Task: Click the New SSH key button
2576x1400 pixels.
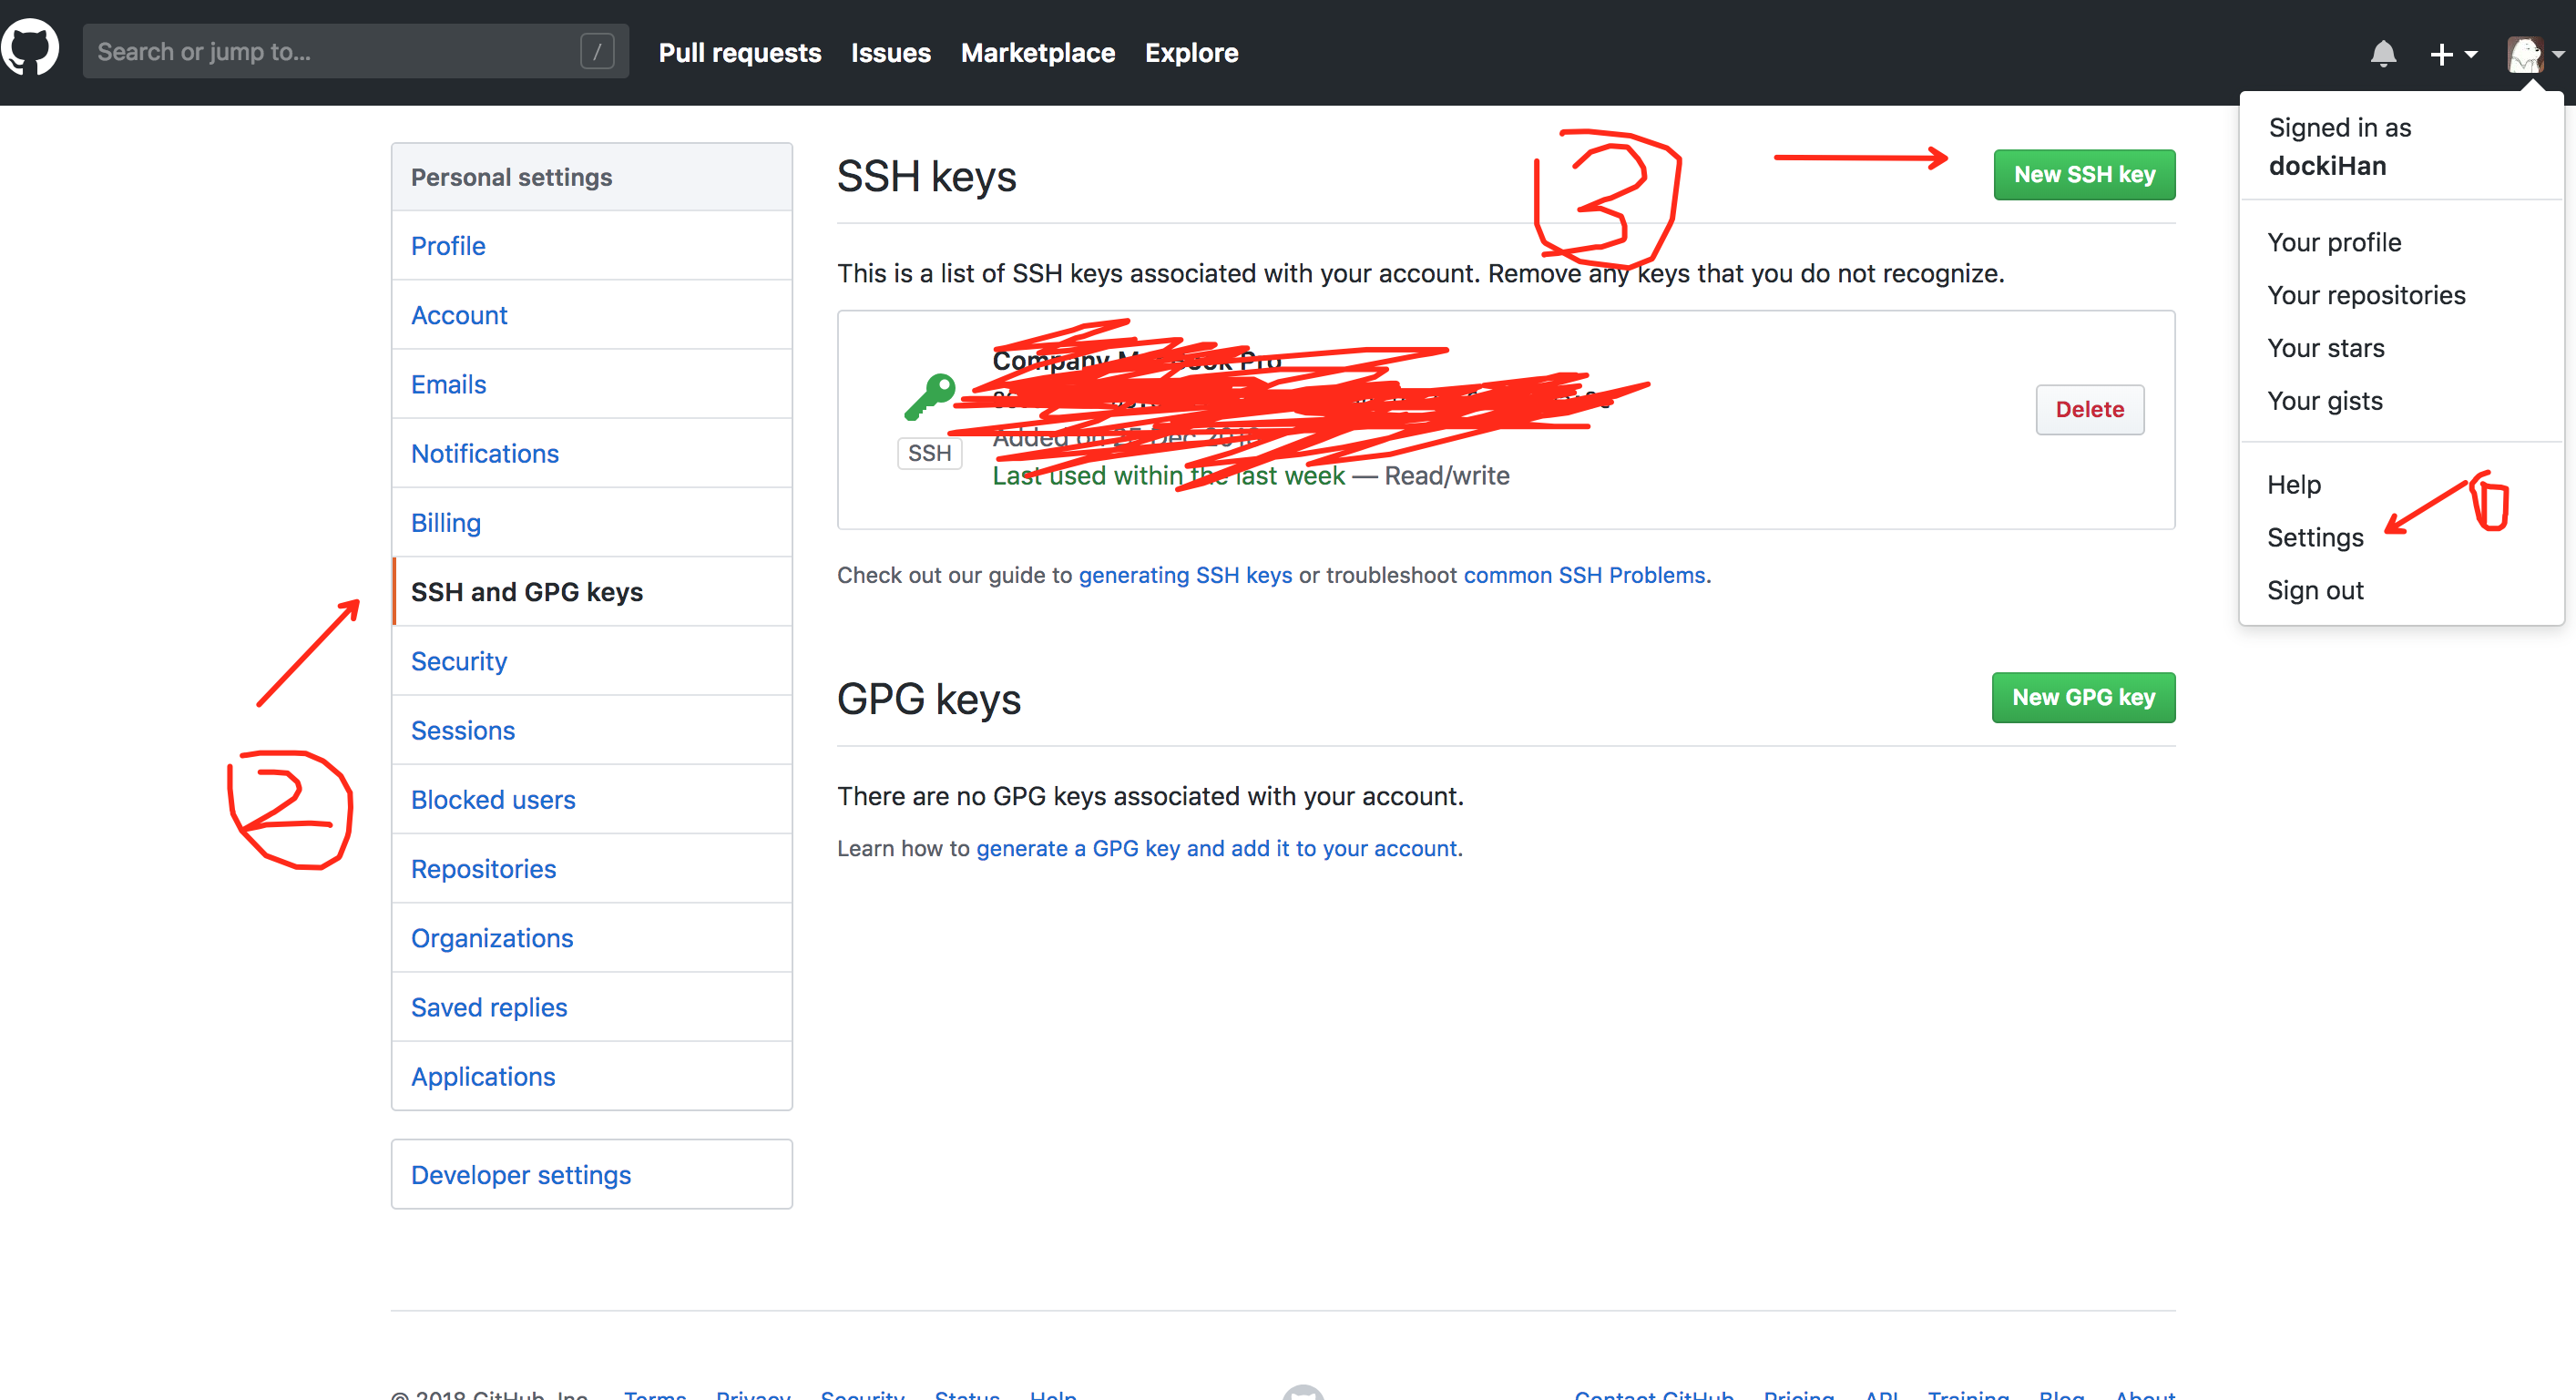Action: (x=2084, y=175)
